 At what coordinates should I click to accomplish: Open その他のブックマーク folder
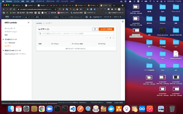116,13
